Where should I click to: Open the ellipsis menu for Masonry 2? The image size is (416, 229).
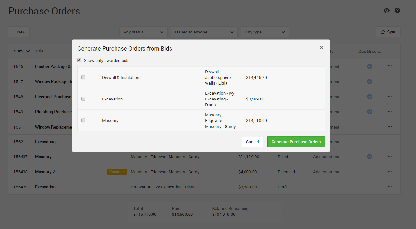tap(390, 171)
